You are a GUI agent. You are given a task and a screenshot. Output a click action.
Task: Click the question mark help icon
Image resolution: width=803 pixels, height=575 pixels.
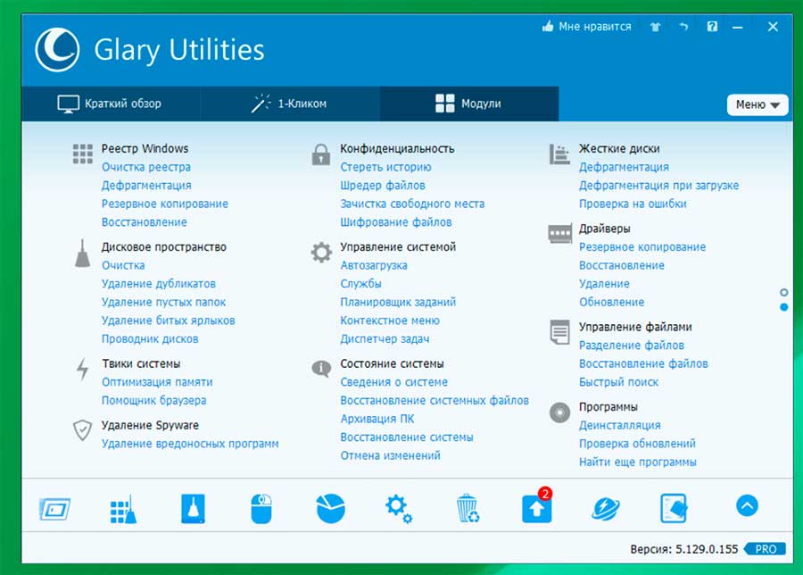[x=712, y=27]
